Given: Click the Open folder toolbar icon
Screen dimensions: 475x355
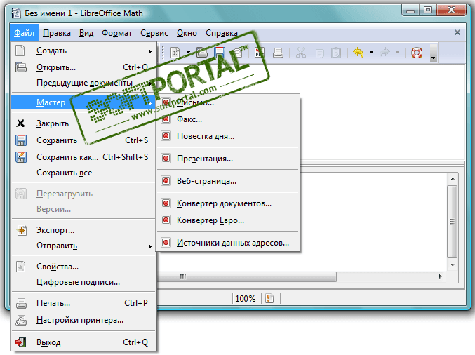Looking at the screenshot, I should tap(202, 53).
